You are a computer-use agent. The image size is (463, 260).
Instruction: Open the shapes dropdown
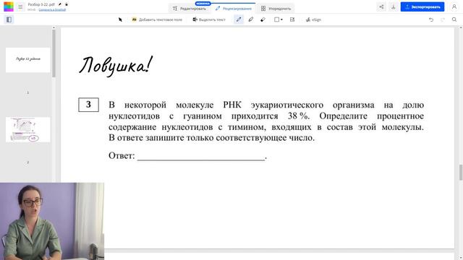pyautogui.click(x=278, y=19)
